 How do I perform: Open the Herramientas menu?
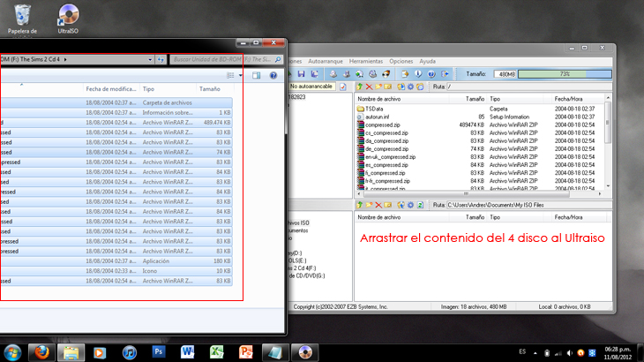coord(366,61)
